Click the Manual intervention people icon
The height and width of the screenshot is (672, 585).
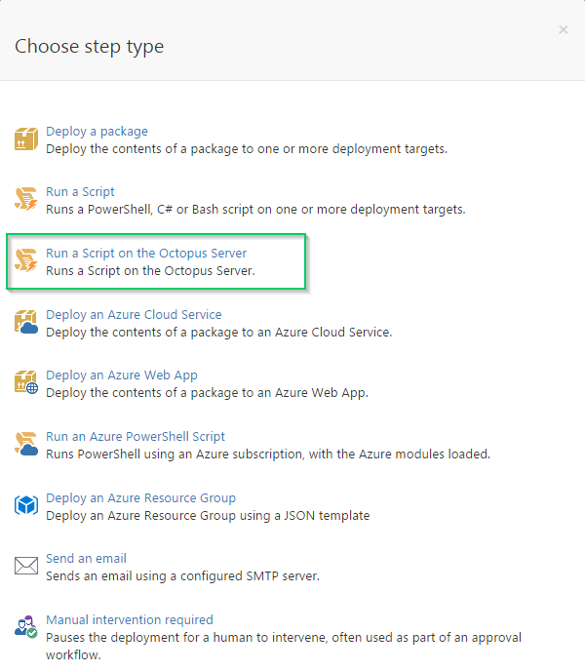[26, 626]
